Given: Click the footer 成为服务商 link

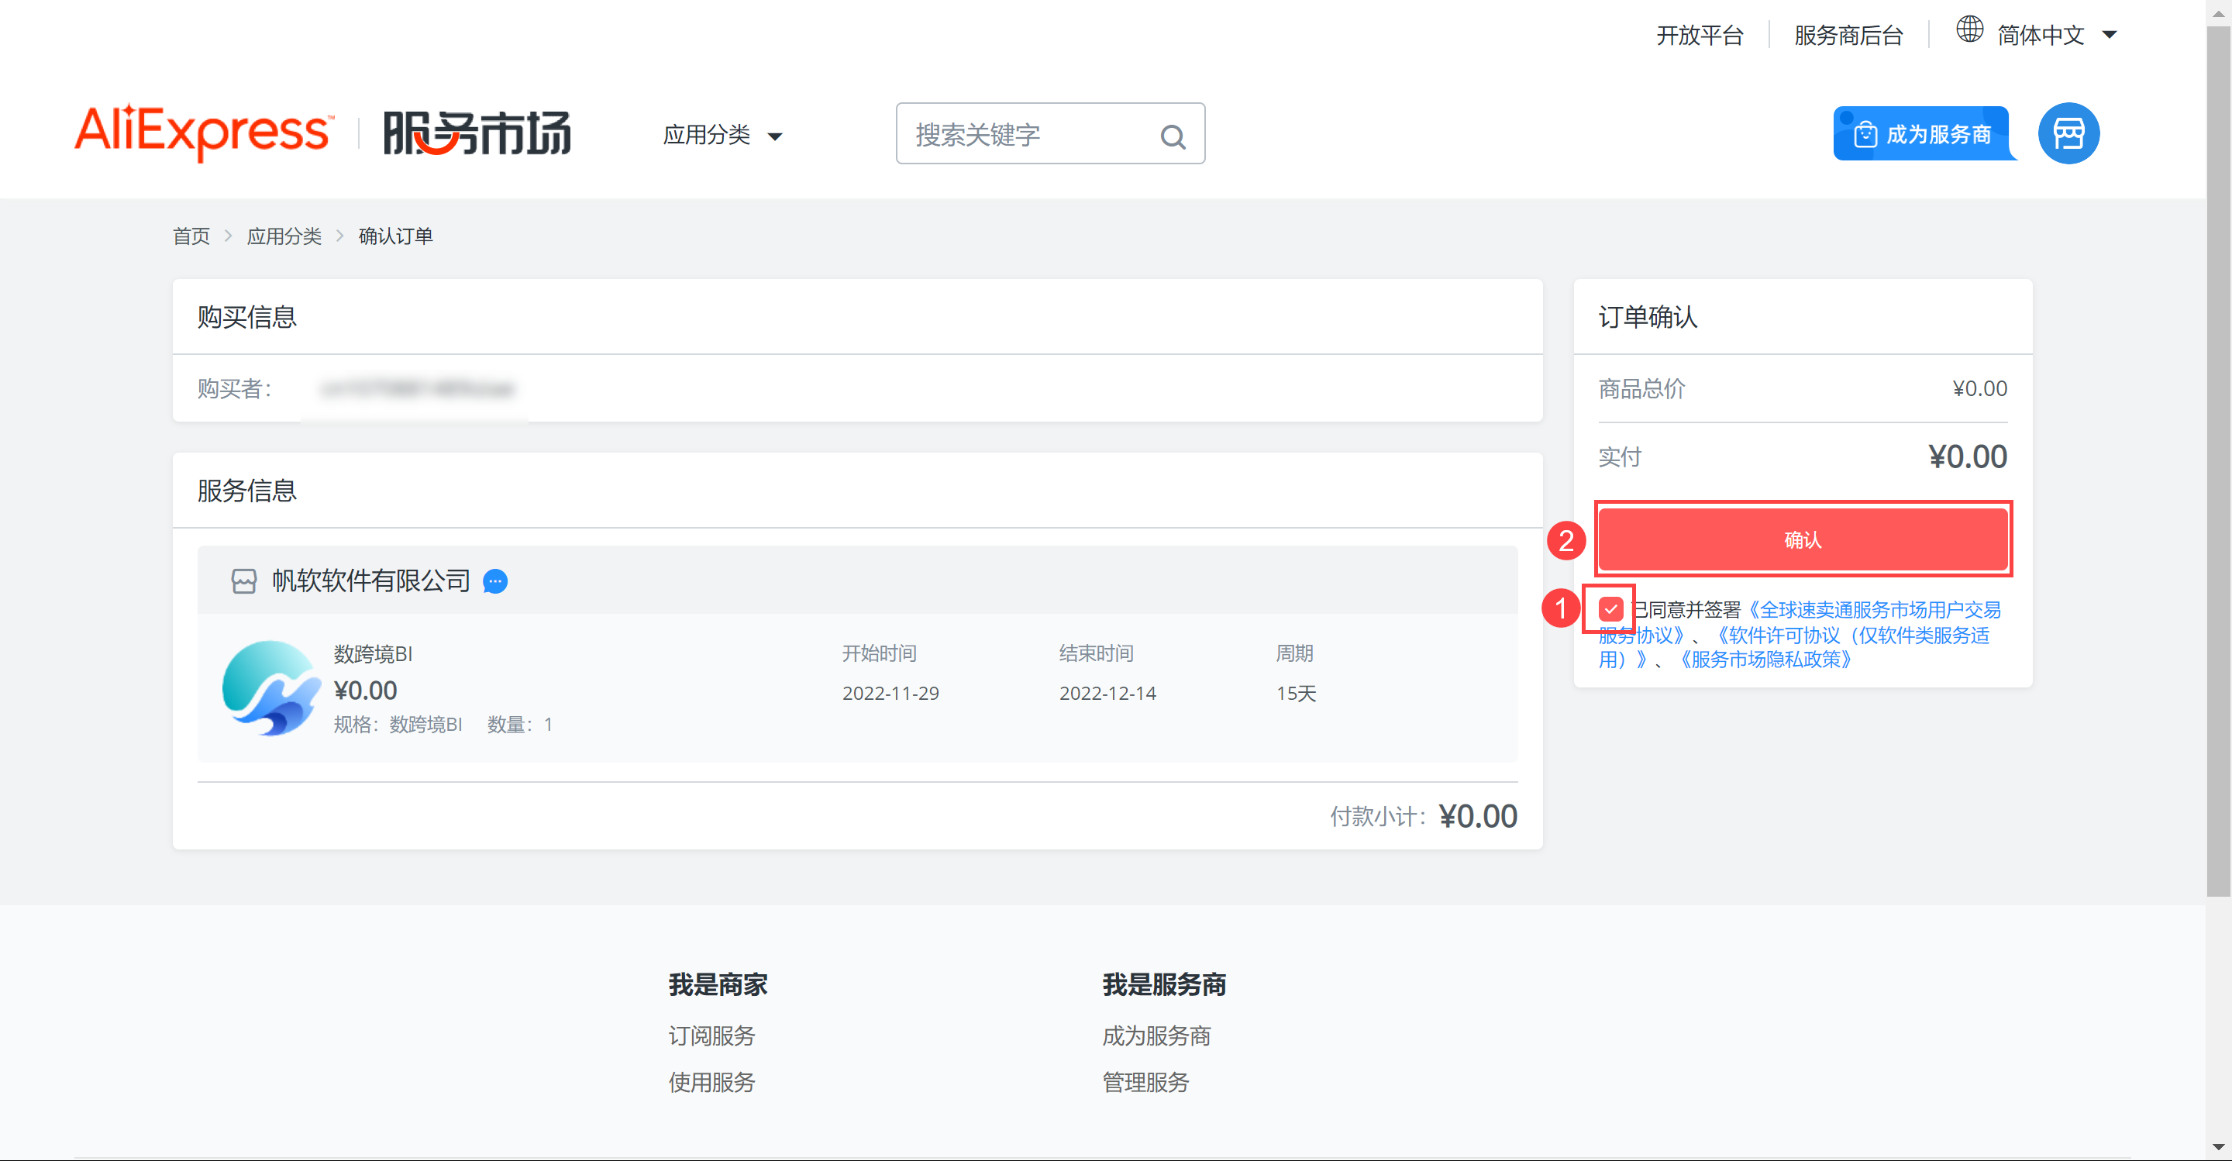Looking at the screenshot, I should click(x=1156, y=1036).
